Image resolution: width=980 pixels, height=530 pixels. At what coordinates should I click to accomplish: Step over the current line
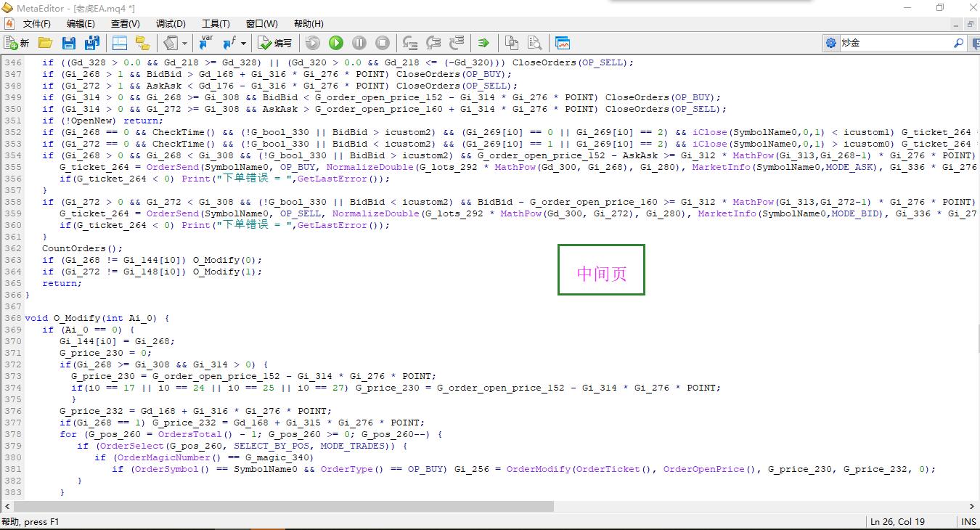[x=433, y=43]
